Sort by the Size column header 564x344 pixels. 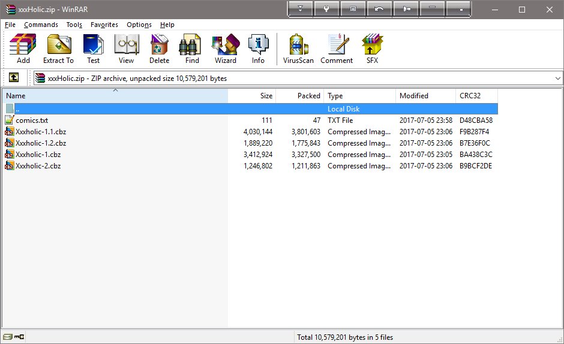252,96
